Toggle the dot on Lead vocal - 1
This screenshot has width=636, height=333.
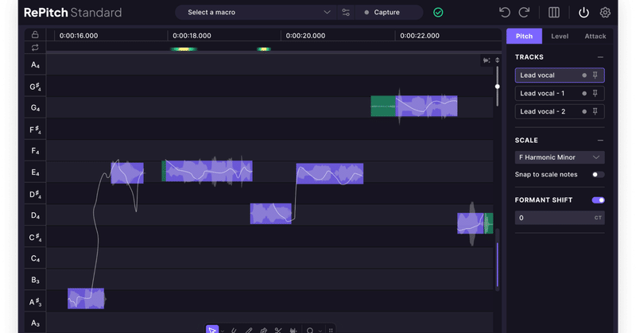point(584,93)
